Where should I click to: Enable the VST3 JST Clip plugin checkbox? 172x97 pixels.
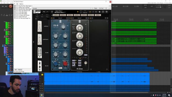[15, 18]
